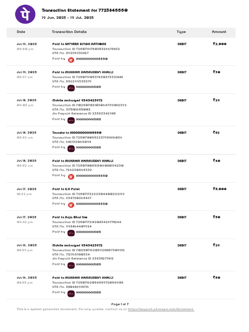
Task: Click the PhonePe logo icon
Action: coord(25,14)
